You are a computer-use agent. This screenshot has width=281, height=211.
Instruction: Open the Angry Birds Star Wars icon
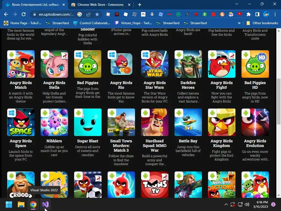155,64
